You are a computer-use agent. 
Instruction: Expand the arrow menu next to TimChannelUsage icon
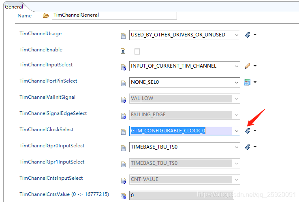[255, 35]
